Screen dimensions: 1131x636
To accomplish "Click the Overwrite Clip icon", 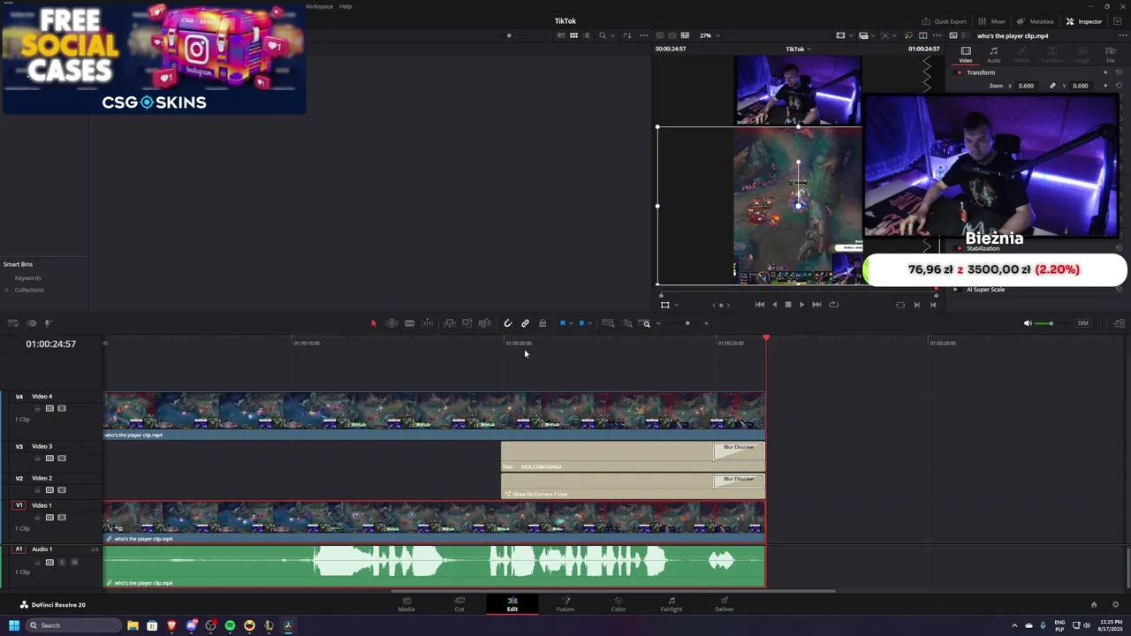I will coord(467,323).
